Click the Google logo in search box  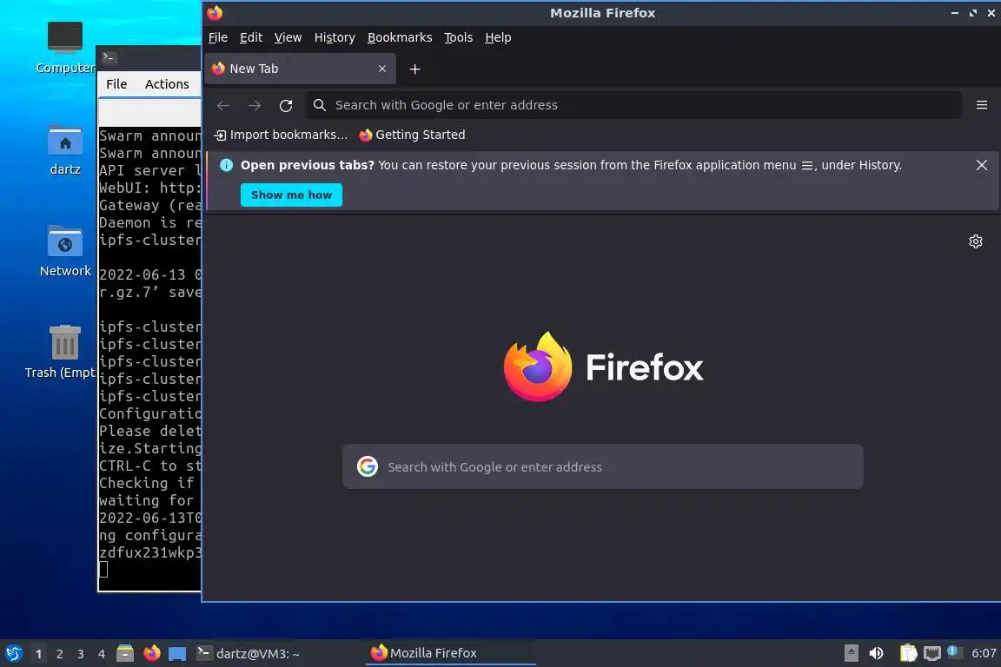(367, 466)
